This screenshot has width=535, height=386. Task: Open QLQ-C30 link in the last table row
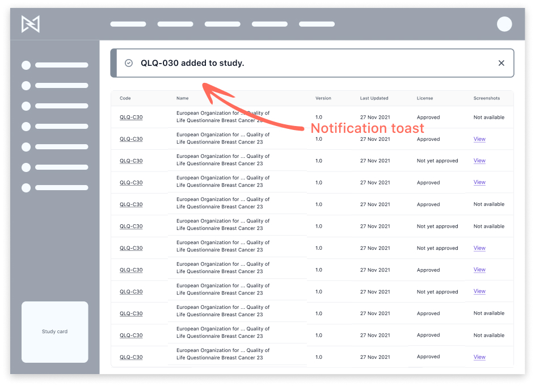click(x=131, y=357)
